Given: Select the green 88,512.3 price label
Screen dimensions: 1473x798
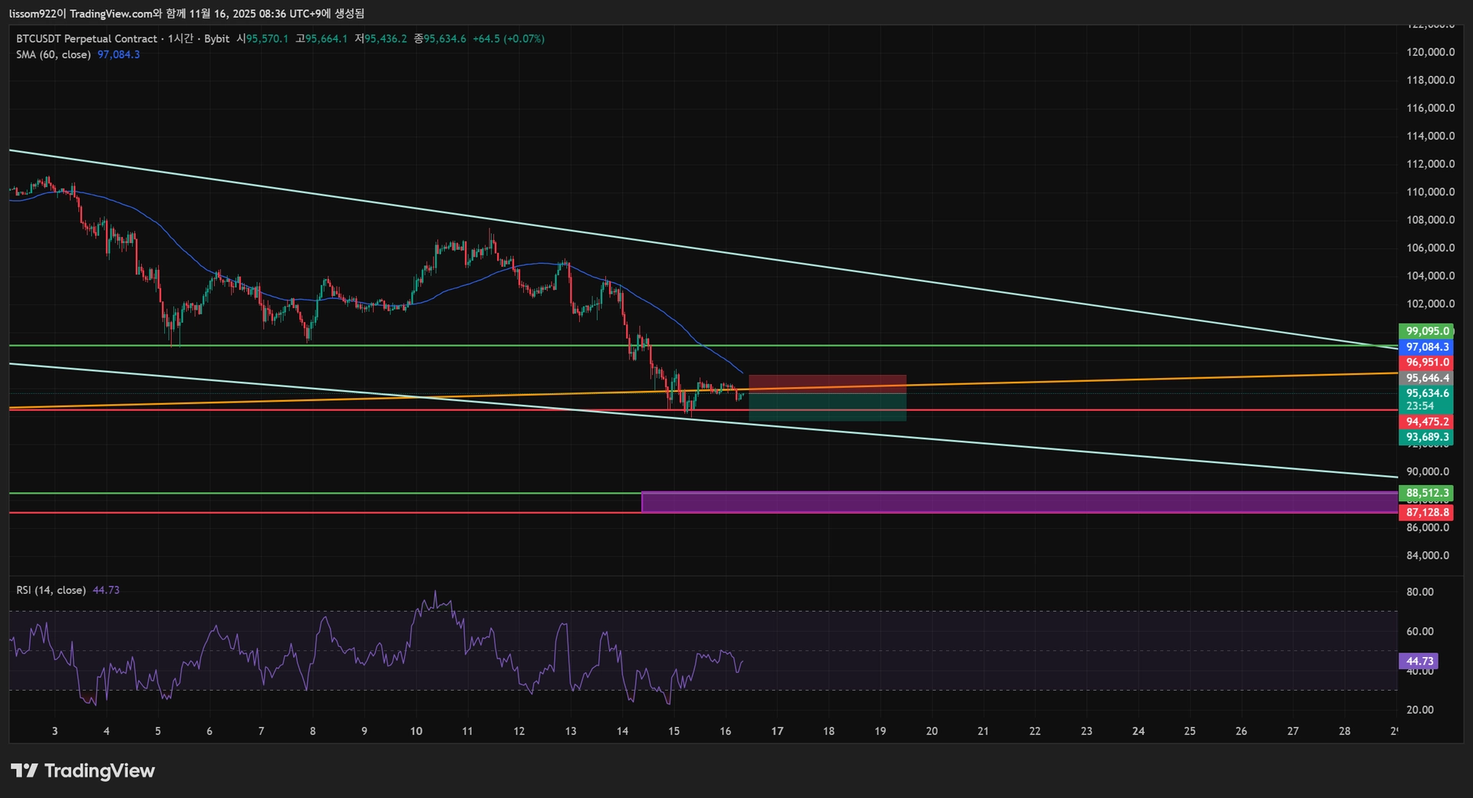Looking at the screenshot, I should point(1426,493).
